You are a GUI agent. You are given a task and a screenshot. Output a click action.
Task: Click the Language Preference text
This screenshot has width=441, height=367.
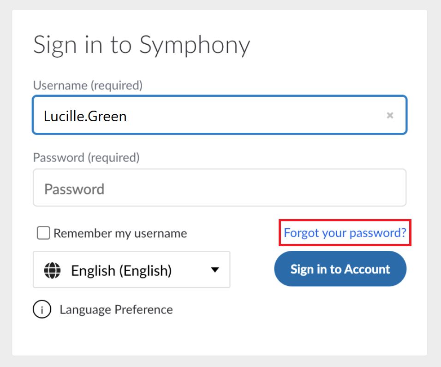pos(116,310)
